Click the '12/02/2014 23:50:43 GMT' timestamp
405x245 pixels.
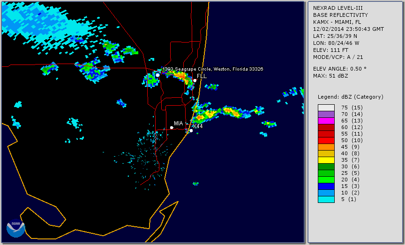[x=348, y=29]
